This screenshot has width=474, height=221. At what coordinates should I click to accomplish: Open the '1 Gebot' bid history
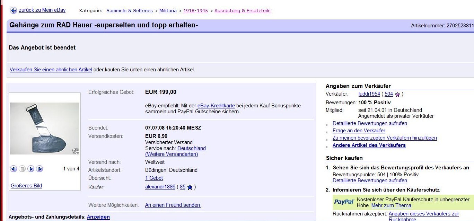(x=154, y=178)
